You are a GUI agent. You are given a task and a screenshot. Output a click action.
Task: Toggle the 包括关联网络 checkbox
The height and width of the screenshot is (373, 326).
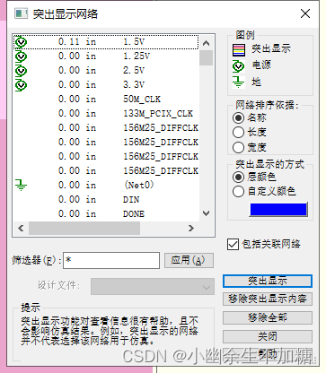click(x=233, y=244)
